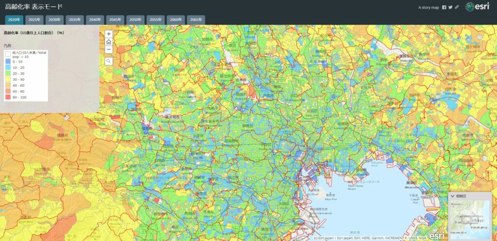Open the map search magnifier

pos(109,61)
